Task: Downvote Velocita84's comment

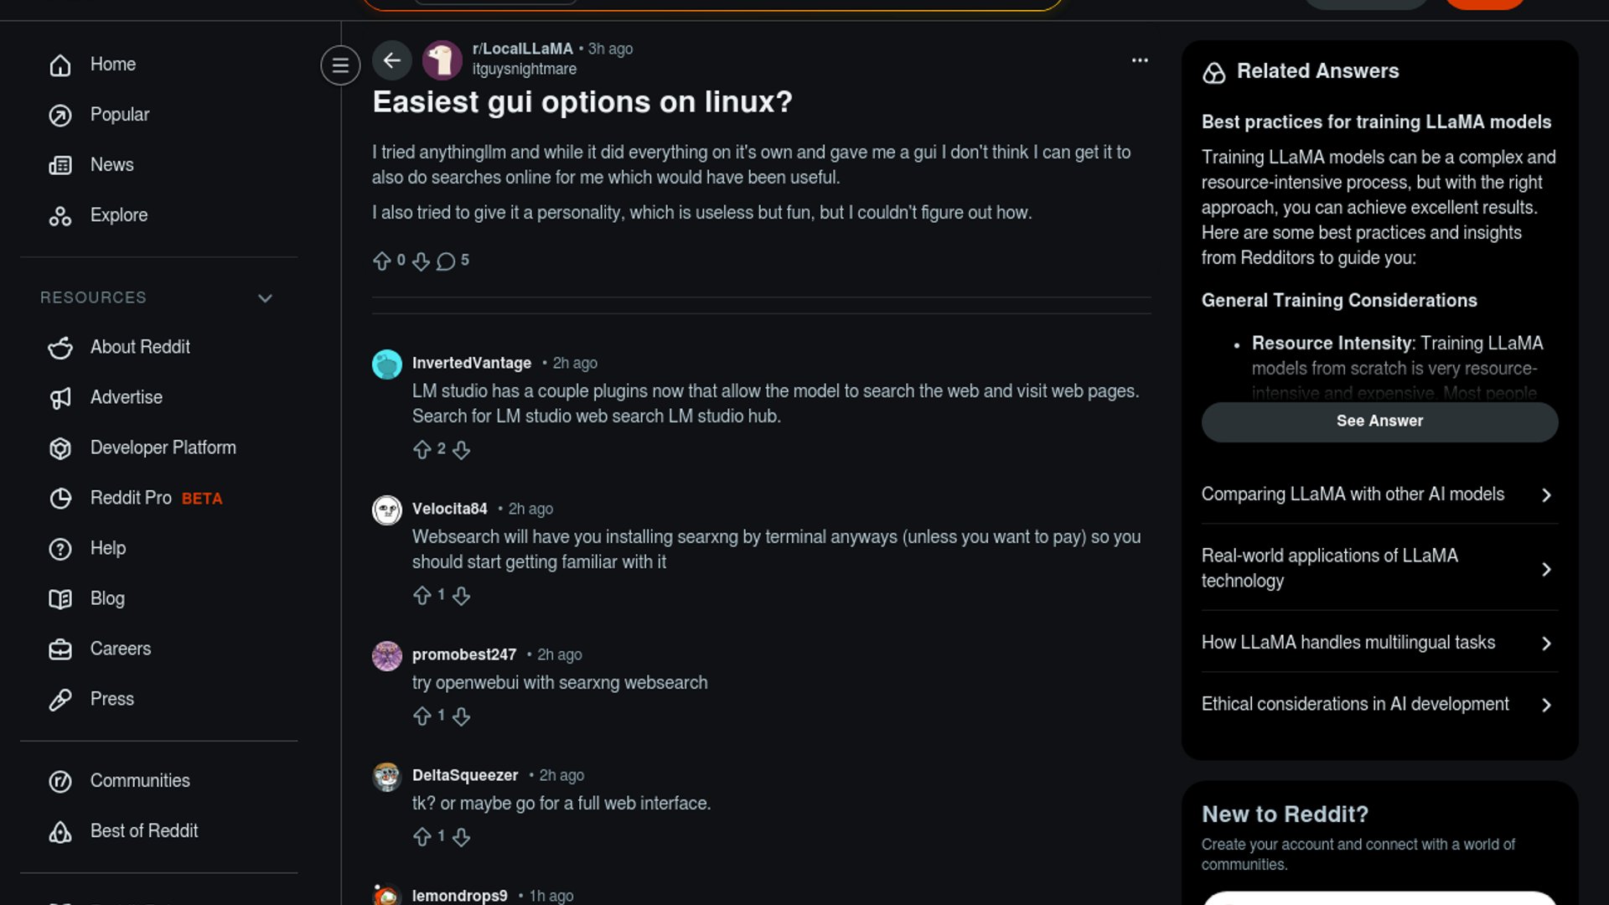Action: coord(461,596)
